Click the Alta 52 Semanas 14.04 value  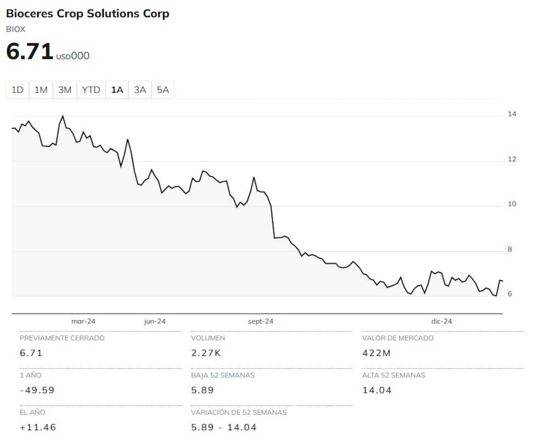point(377,390)
